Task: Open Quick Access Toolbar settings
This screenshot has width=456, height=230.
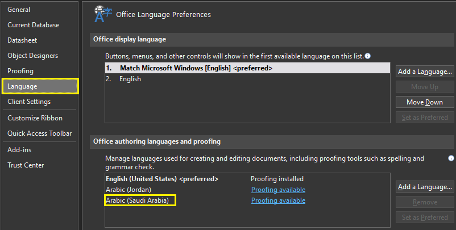Action: (40, 133)
